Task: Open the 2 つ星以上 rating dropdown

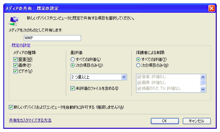Action: 124,77
